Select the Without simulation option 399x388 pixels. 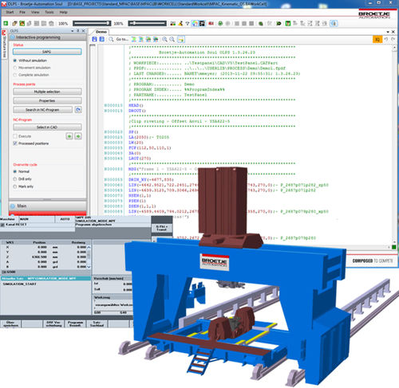15,61
